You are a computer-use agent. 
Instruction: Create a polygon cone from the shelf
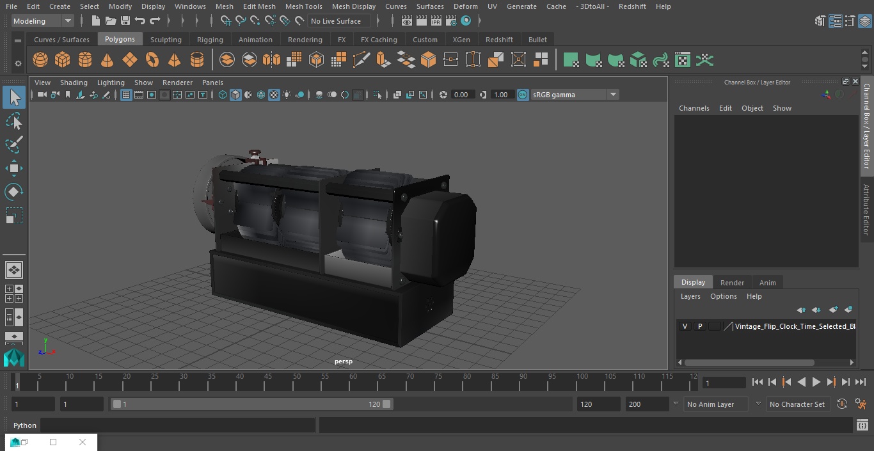tap(107, 60)
